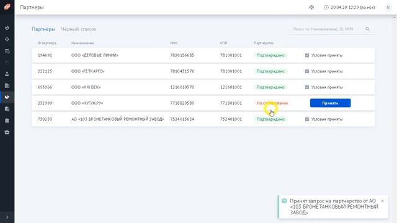Click the search magnifier icon
This screenshot has width=397, height=223.
point(367,29)
